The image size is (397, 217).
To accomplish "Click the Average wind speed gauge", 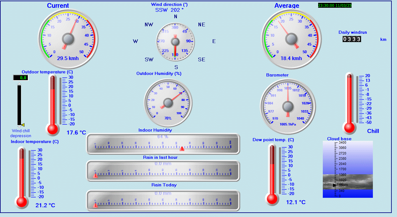I will 291,39.
